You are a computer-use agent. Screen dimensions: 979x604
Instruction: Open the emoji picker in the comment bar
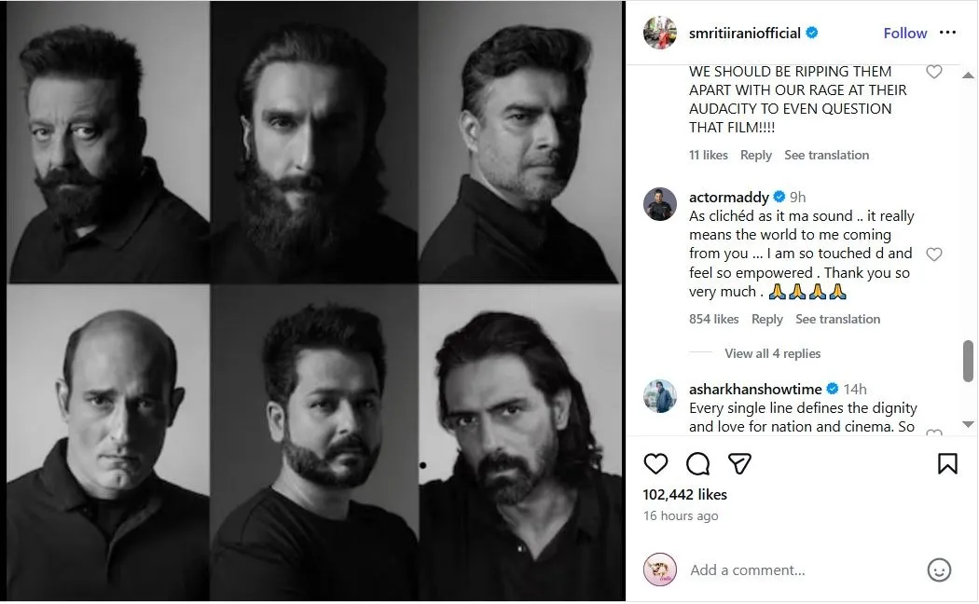pos(940,570)
